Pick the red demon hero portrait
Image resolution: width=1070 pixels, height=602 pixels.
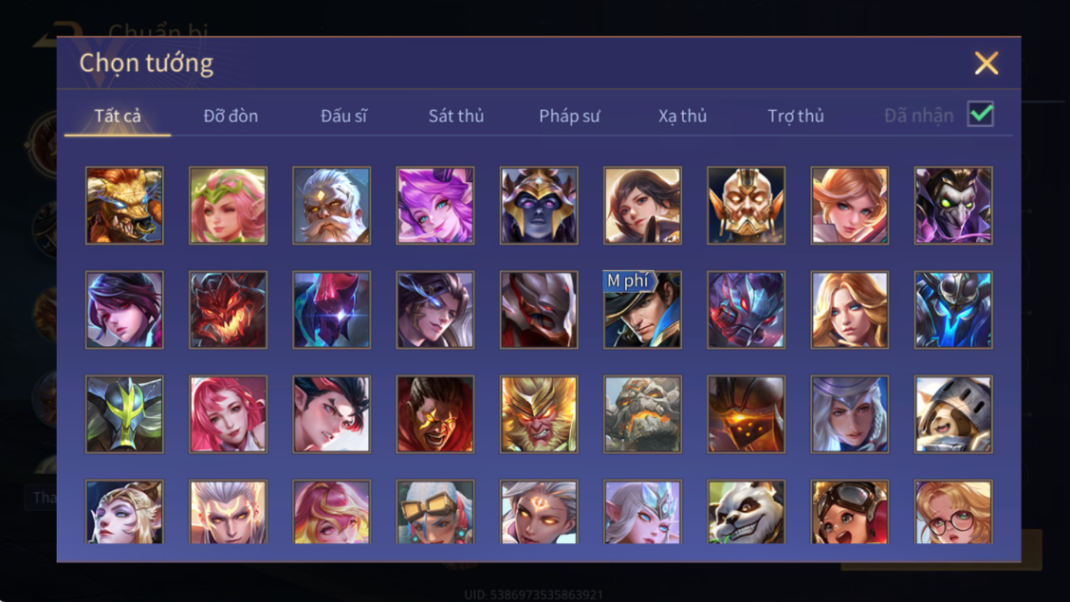228,309
